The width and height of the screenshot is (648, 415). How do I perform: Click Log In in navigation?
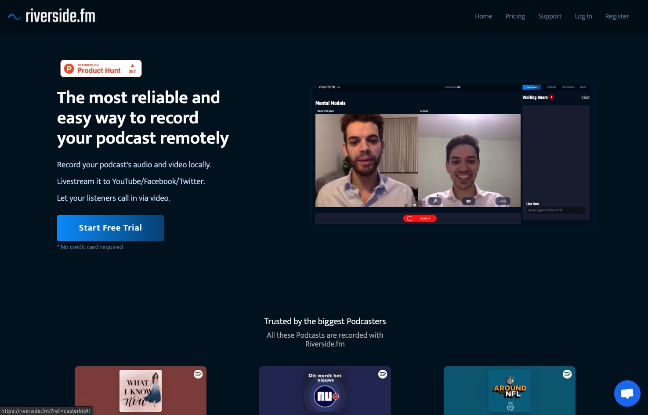click(x=583, y=16)
